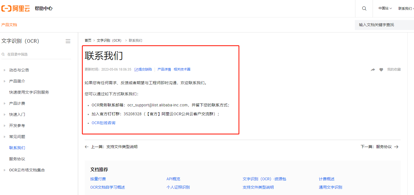Expand the 动态与公告 tree node
This screenshot has height=195, width=414.
click(4, 70)
